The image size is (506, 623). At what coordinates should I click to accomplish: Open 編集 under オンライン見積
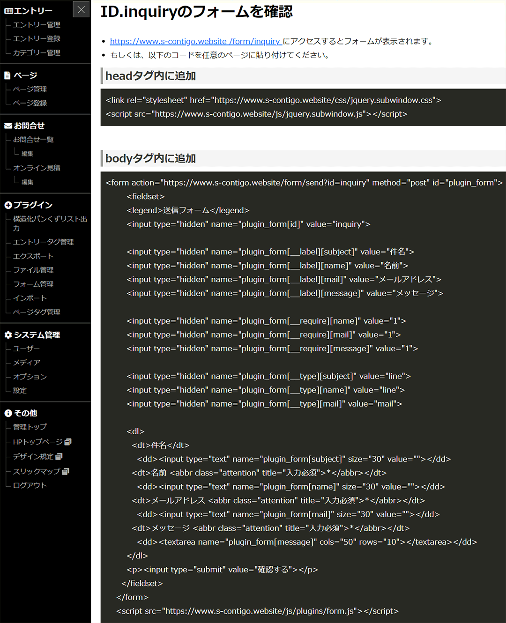[x=27, y=182]
